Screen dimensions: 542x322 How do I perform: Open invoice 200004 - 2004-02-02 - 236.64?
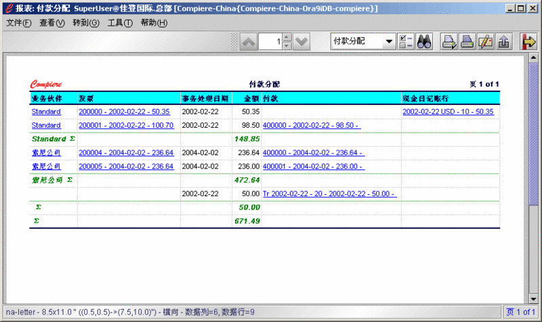point(126,153)
